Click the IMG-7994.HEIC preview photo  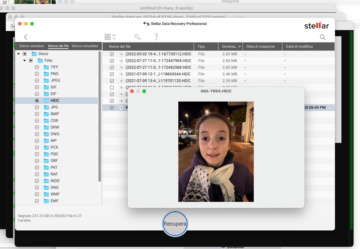point(216,151)
